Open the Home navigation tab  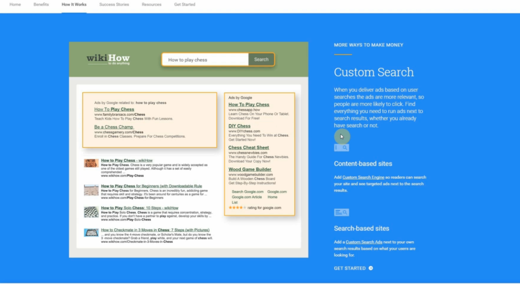(15, 4)
